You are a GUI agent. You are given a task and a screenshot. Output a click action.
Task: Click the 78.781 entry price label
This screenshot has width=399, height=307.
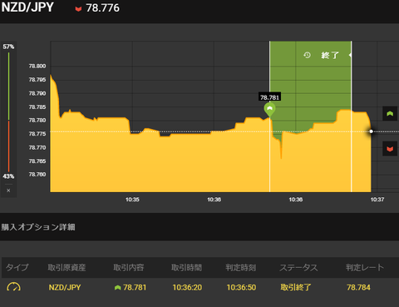point(269,97)
